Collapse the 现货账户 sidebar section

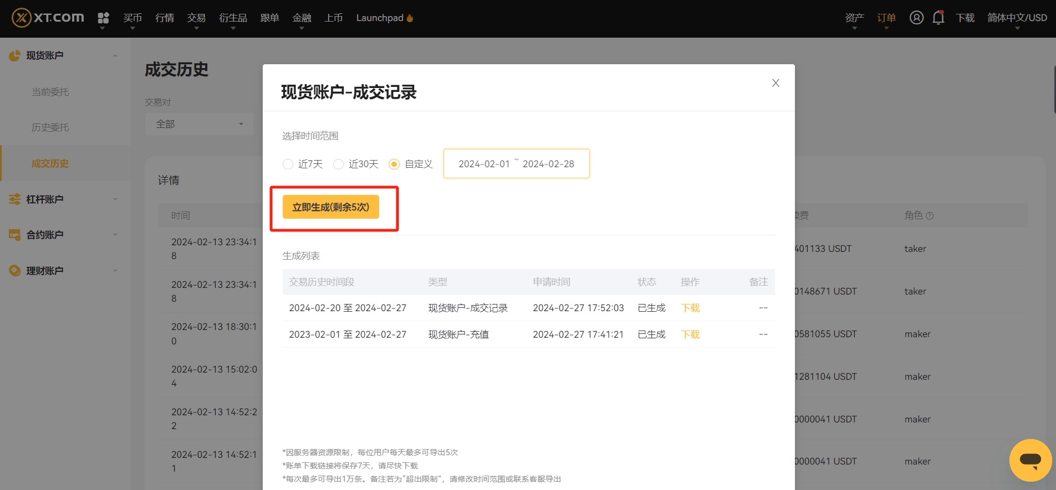click(x=115, y=55)
